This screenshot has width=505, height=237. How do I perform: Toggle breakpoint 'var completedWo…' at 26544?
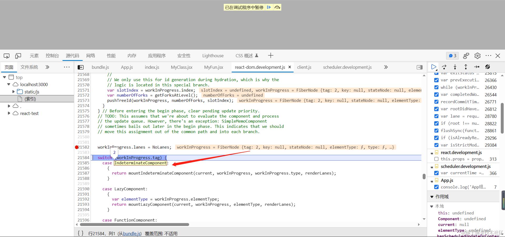pos(436,94)
